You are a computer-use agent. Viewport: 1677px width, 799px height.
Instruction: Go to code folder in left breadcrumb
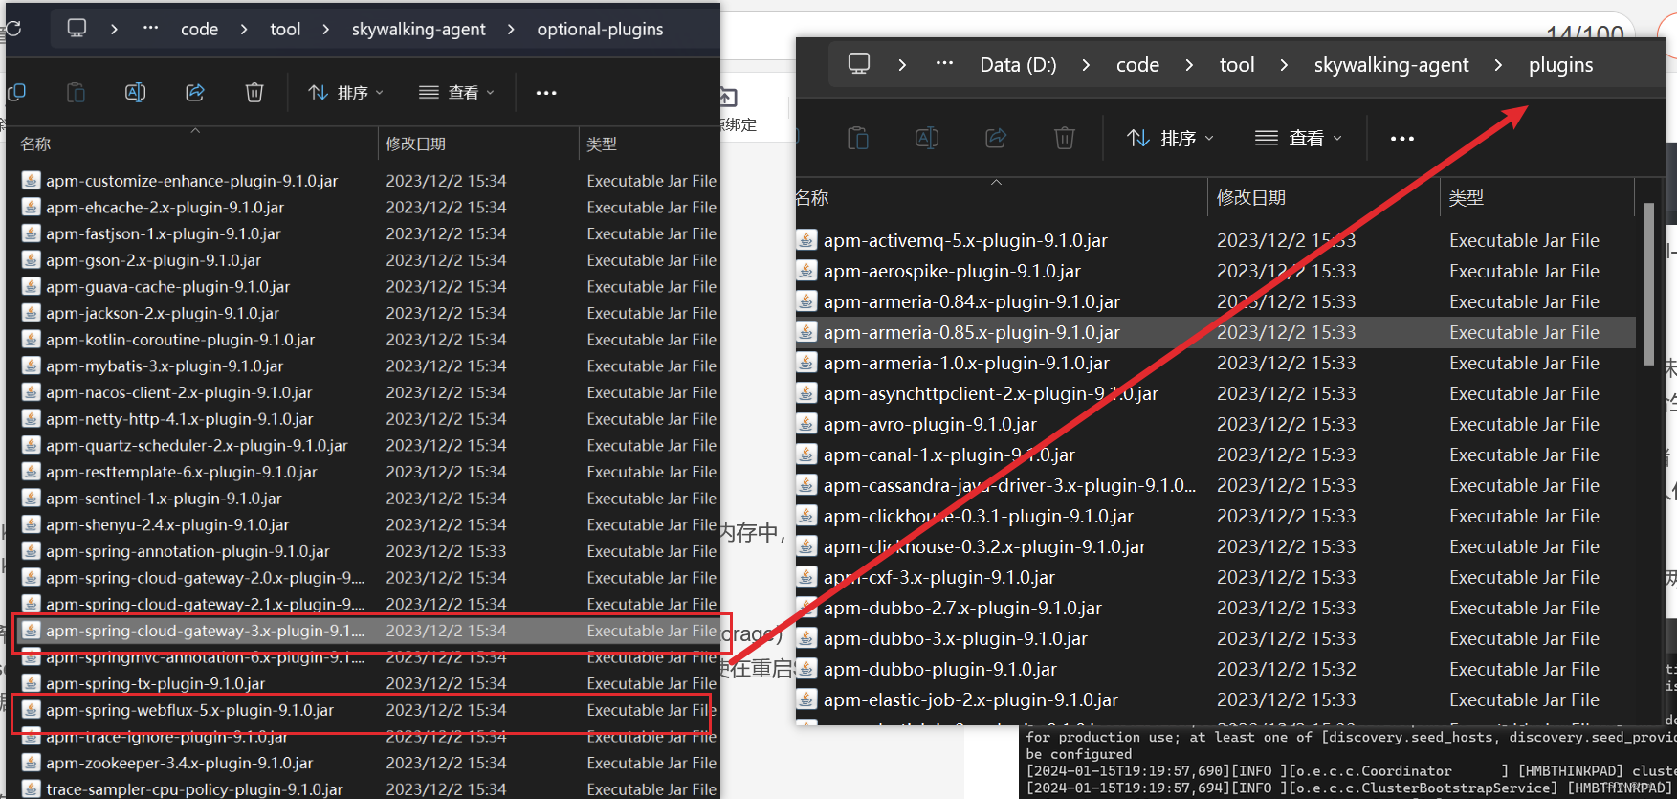click(200, 30)
